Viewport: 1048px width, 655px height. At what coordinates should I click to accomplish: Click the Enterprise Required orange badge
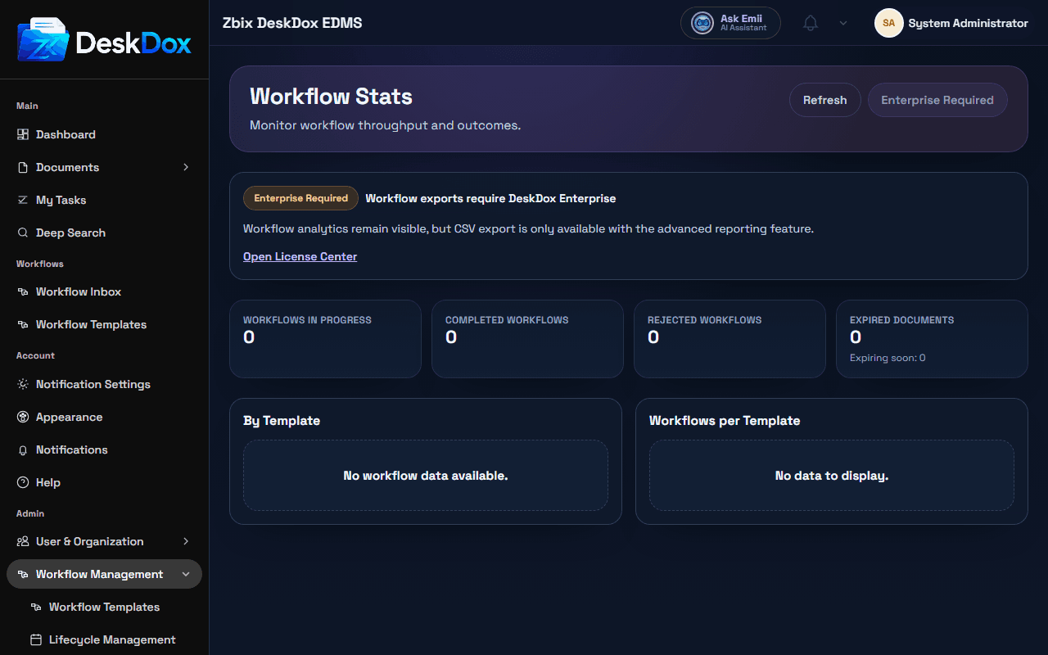[x=300, y=198]
